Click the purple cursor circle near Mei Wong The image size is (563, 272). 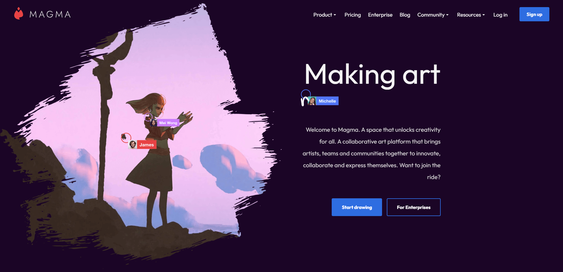point(148,117)
